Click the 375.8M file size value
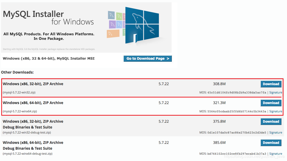287x161 pixels. (219, 121)
